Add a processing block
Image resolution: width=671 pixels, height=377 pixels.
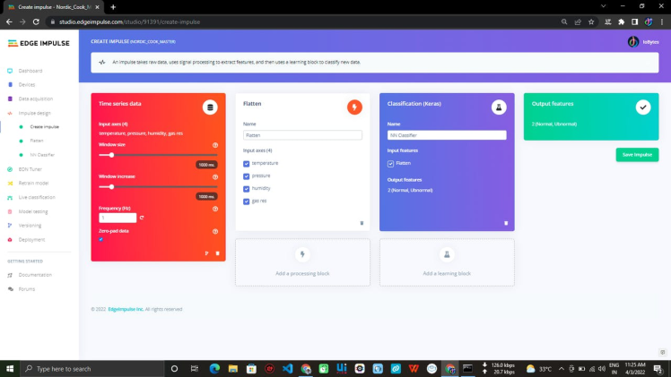pyautogui.click(x=302, y=262)
